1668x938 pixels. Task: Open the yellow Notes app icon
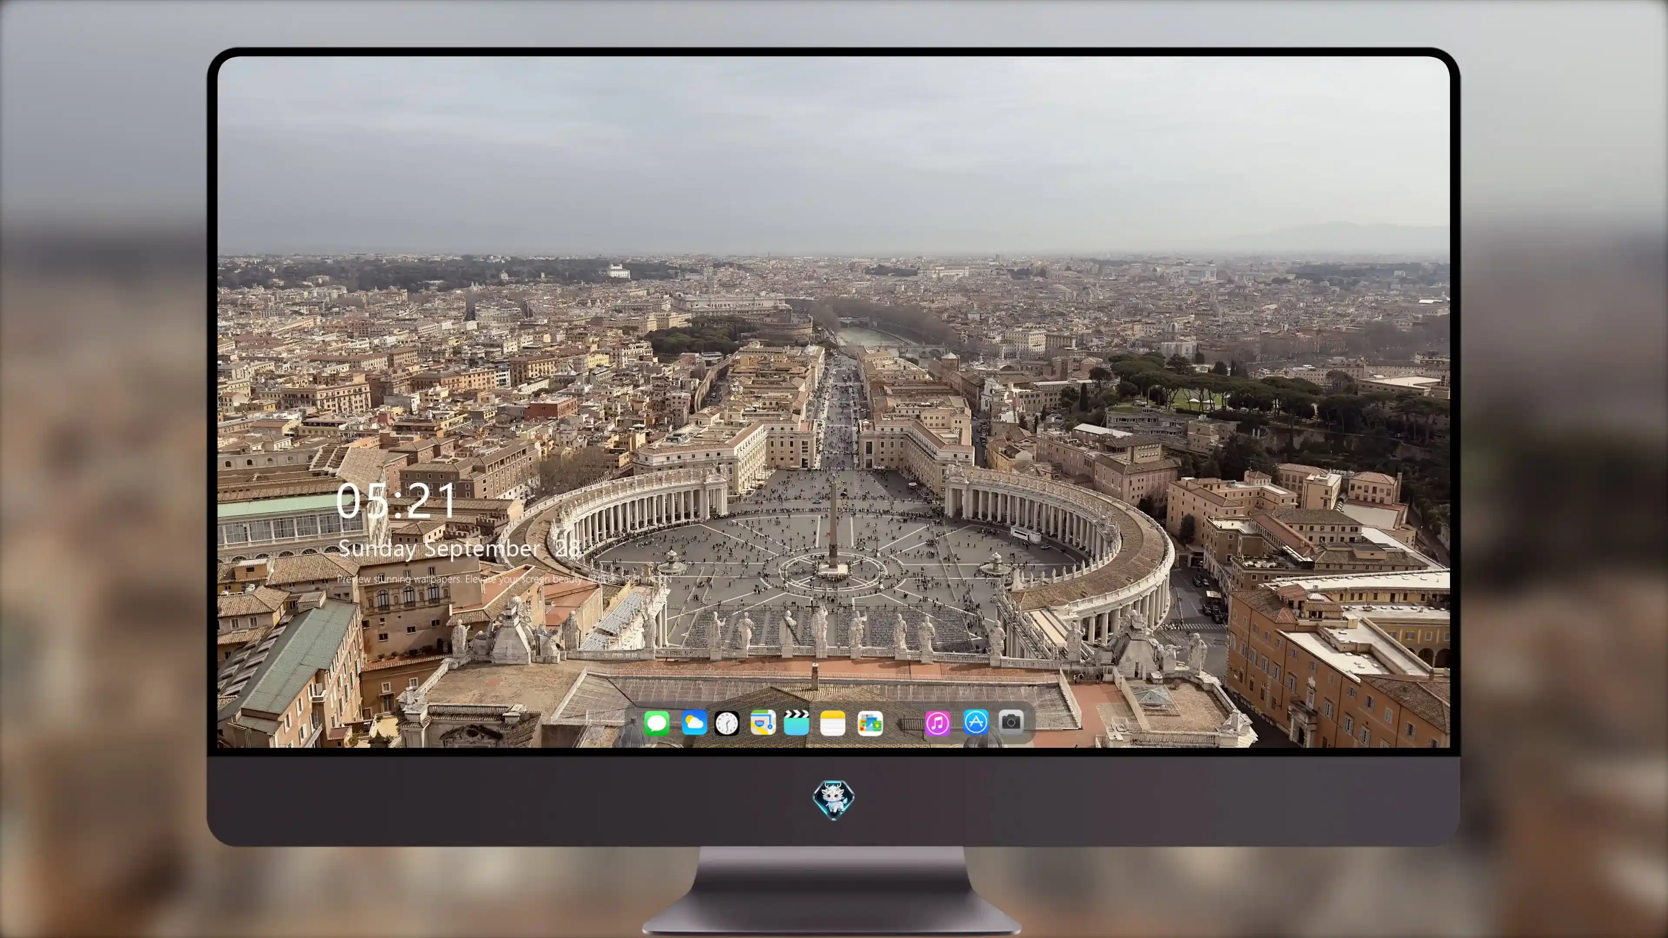[833, 723]
